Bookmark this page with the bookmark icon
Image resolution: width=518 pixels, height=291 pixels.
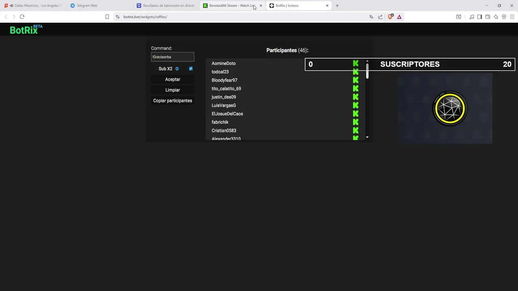[x=107, y=17]
